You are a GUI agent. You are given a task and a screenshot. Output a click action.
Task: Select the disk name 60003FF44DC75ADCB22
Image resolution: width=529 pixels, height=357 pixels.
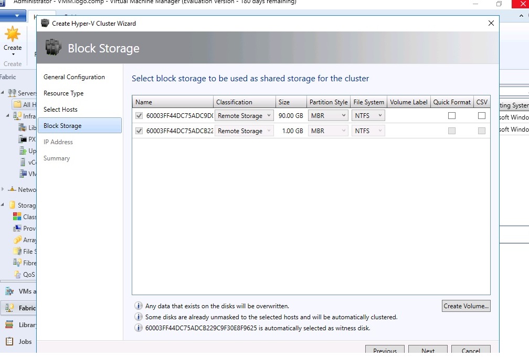[x=179, y=131]
